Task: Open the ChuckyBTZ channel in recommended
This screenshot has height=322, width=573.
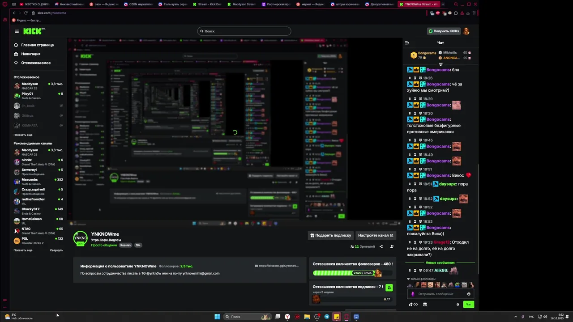Action: (x=38, y=211)
